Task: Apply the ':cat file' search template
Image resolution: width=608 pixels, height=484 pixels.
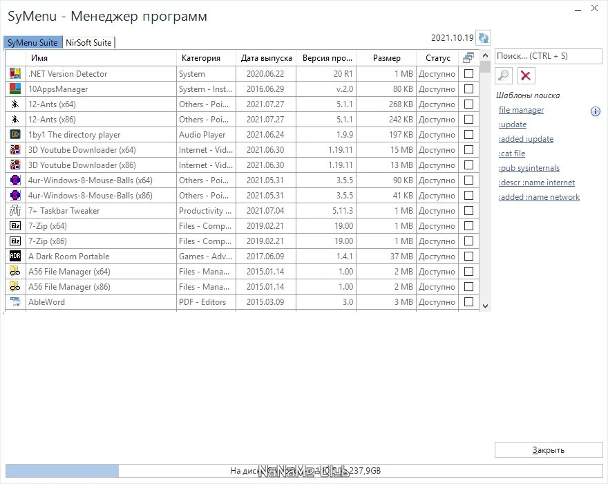Action: click(512, 153)
